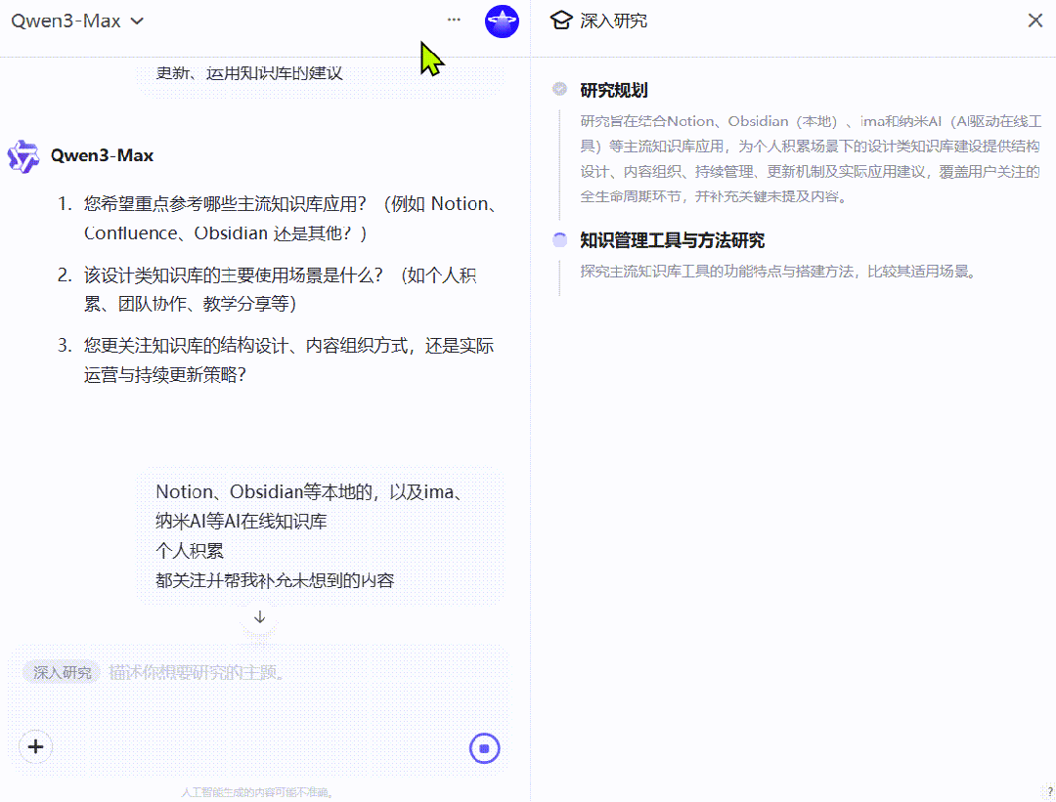1056x802 pixels.
Task: Click the user message about Notion and Obsidian
Action: [320, 535]
